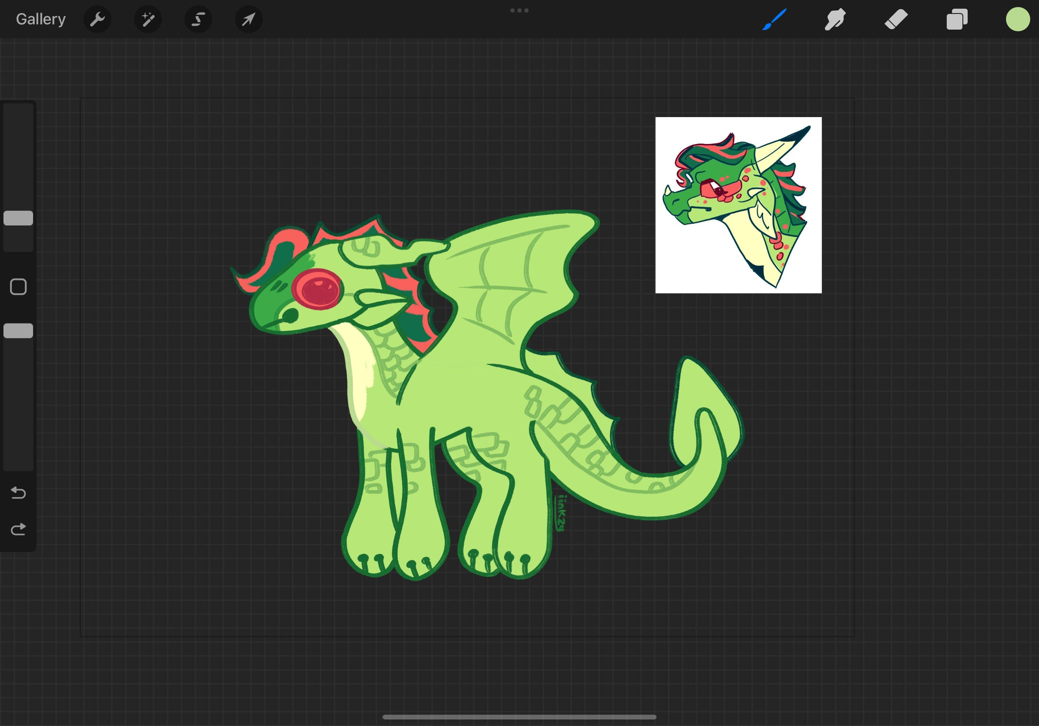The image size is (1039, 726).
Task: Select the Eraser tool
Action: pyautogui.click(x=895, y=20)
